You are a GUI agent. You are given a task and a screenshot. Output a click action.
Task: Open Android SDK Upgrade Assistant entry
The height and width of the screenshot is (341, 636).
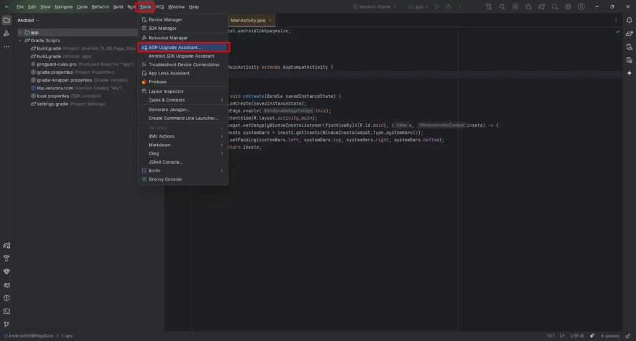click(183, 56)
